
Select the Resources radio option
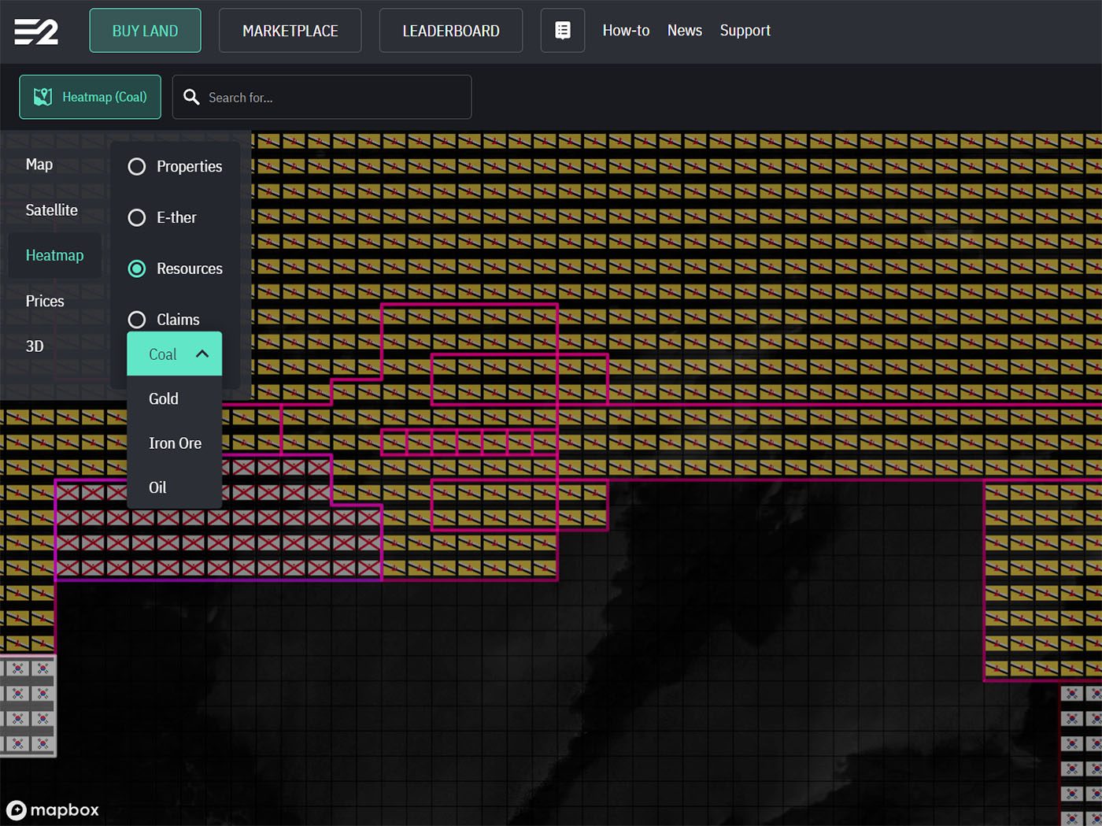tap(137, 269)
